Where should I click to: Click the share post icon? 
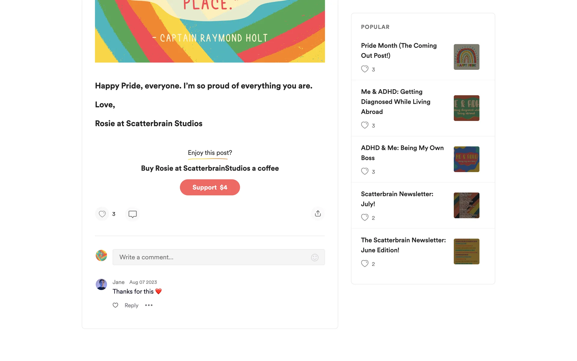(318, 214)
